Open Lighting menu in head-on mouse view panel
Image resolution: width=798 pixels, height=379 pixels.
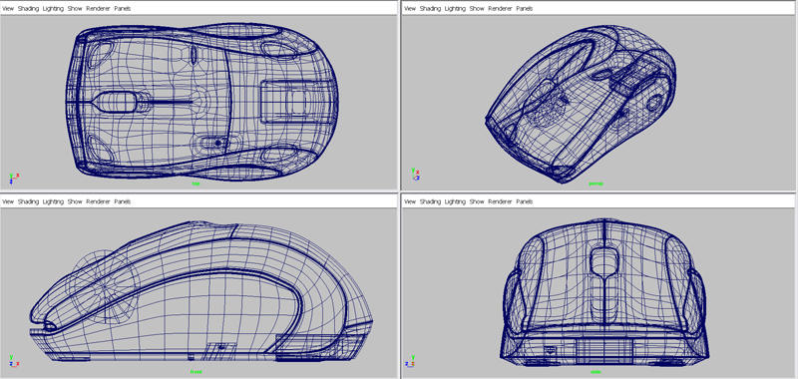(x=455, y=201)
